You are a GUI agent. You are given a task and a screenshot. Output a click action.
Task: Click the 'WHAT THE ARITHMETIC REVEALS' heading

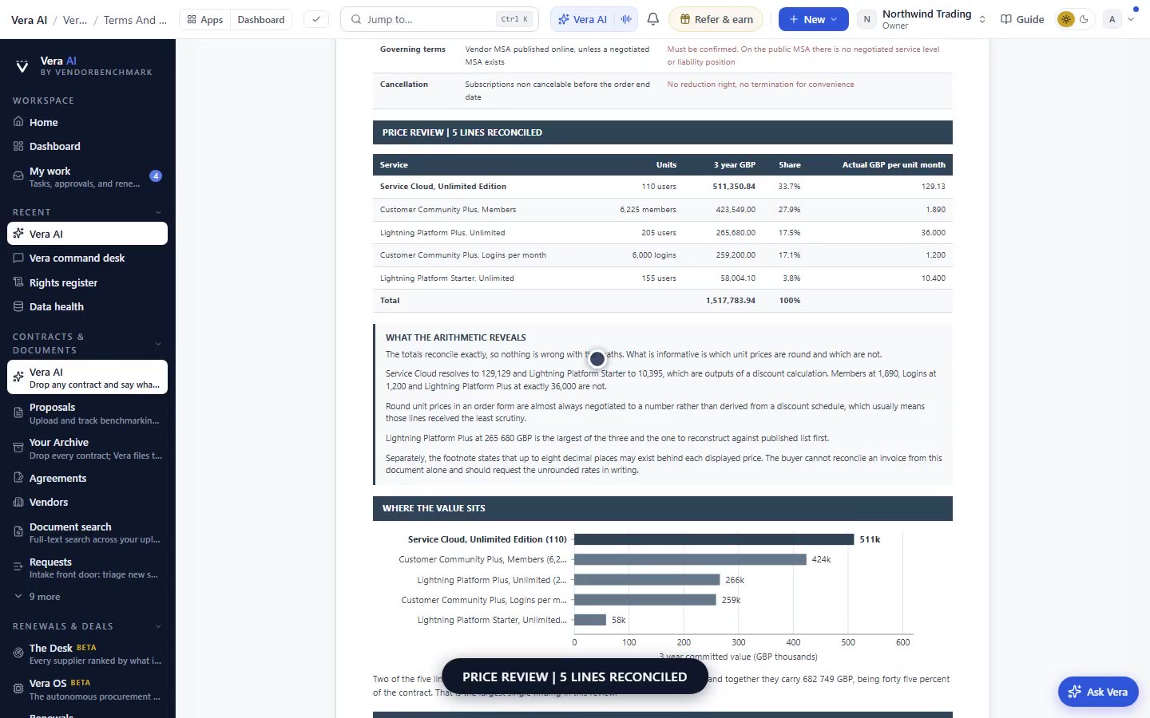coord(456,337)
